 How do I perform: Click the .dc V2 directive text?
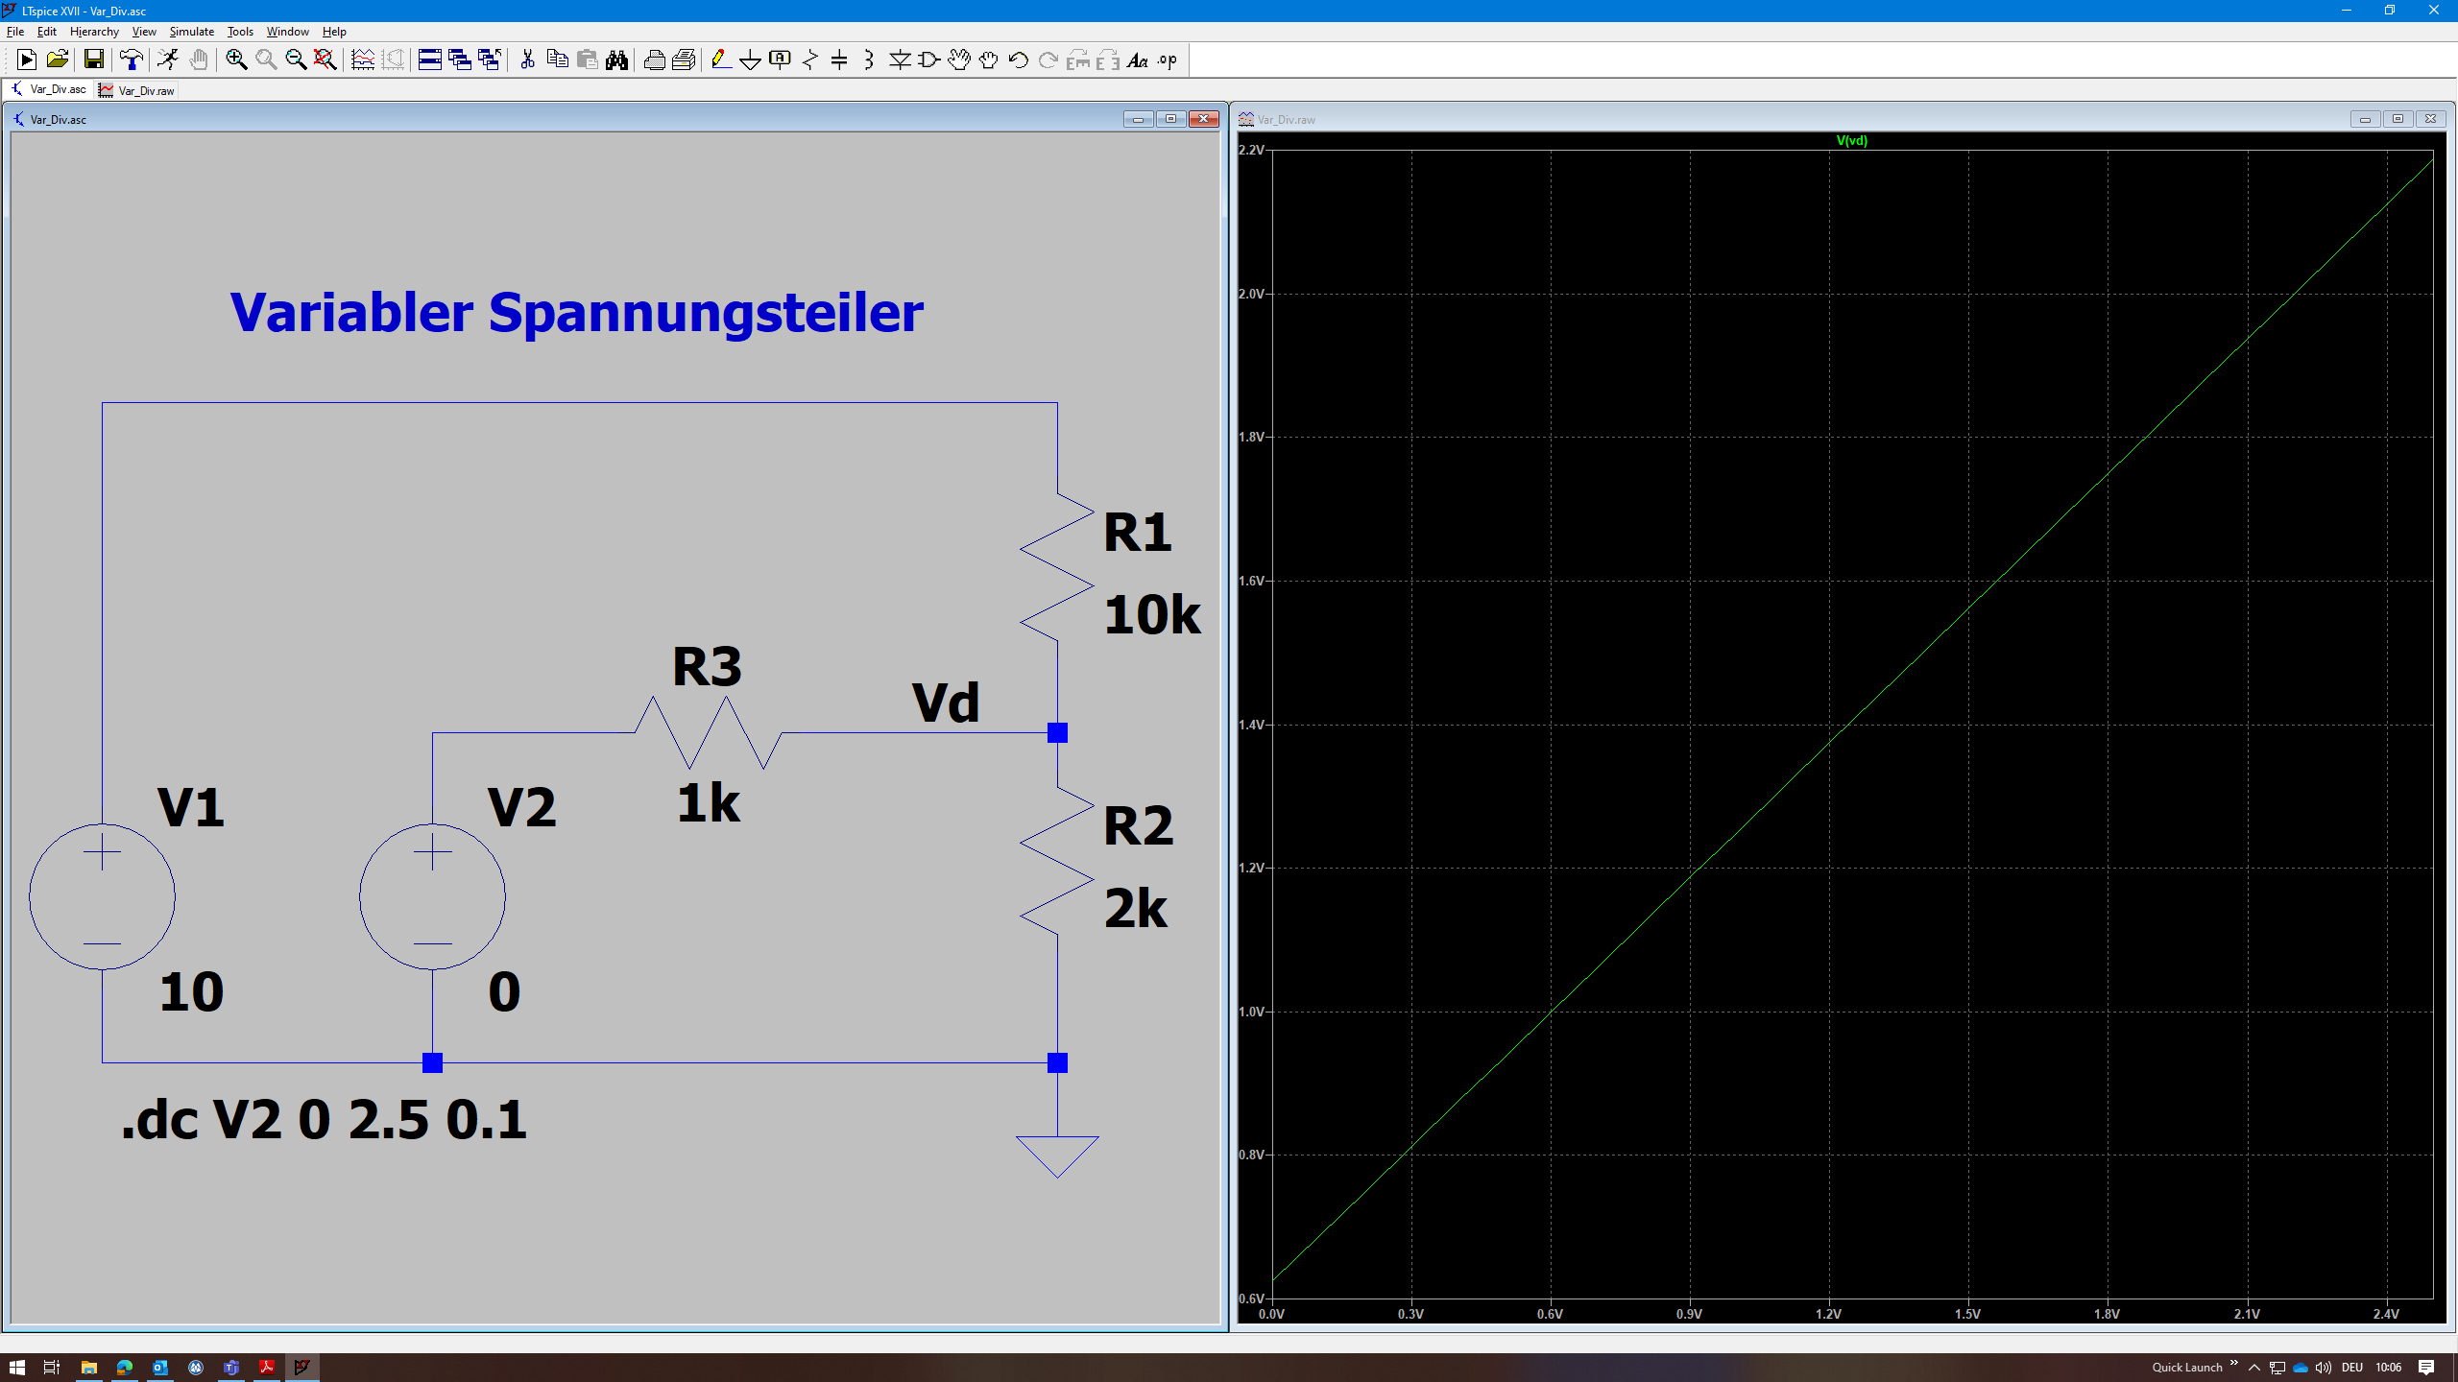tap(324, 1119)
